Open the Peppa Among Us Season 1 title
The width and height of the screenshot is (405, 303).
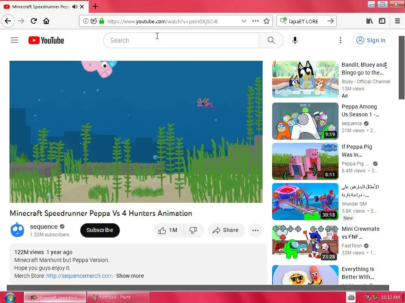(360, 110)
